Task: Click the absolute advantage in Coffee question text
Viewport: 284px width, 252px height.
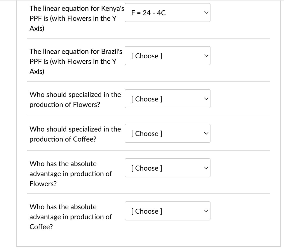Action: pyautogui.click(x=71, y=217)
